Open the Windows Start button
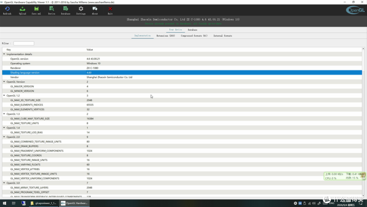 pyautogui.click(x=4, y=203)
